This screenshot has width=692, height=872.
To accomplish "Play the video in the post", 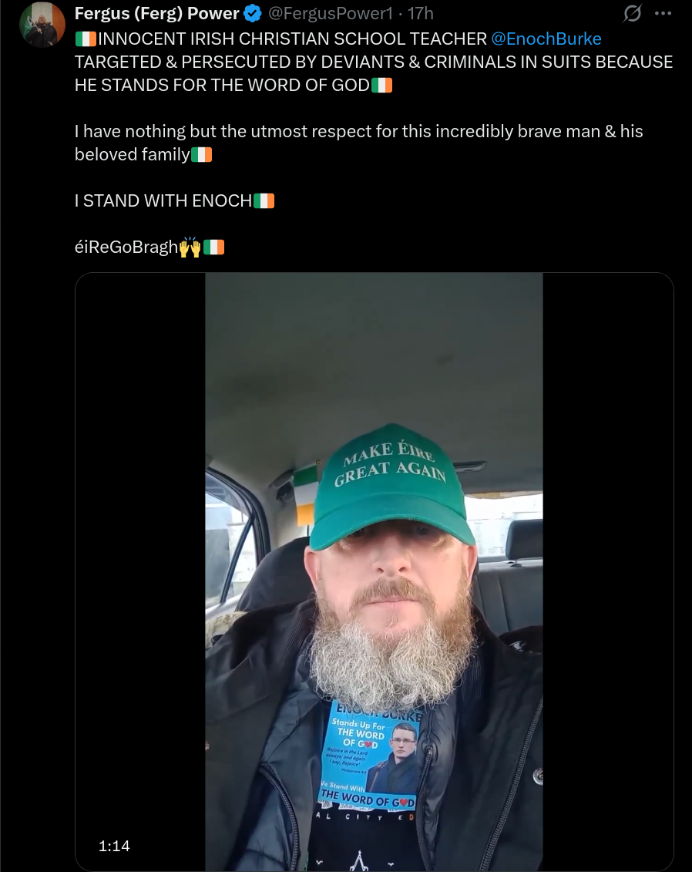I will click(x=374, y=571).
